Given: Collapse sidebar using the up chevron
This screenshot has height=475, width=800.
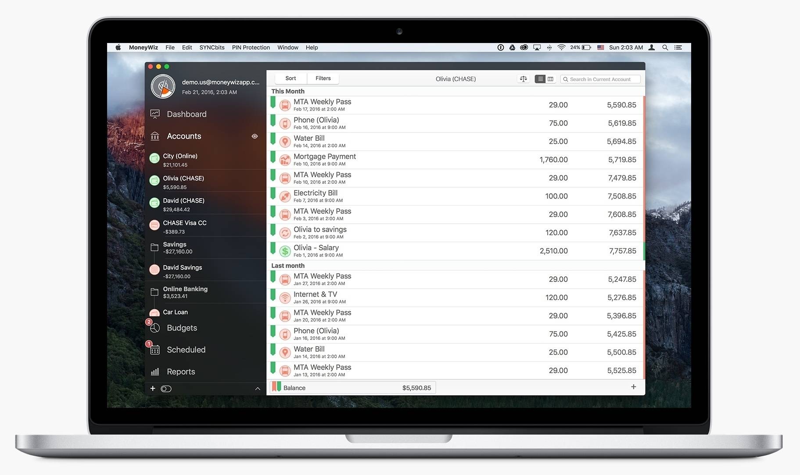Looking at the screenshot, I should (x=258, y=389).
